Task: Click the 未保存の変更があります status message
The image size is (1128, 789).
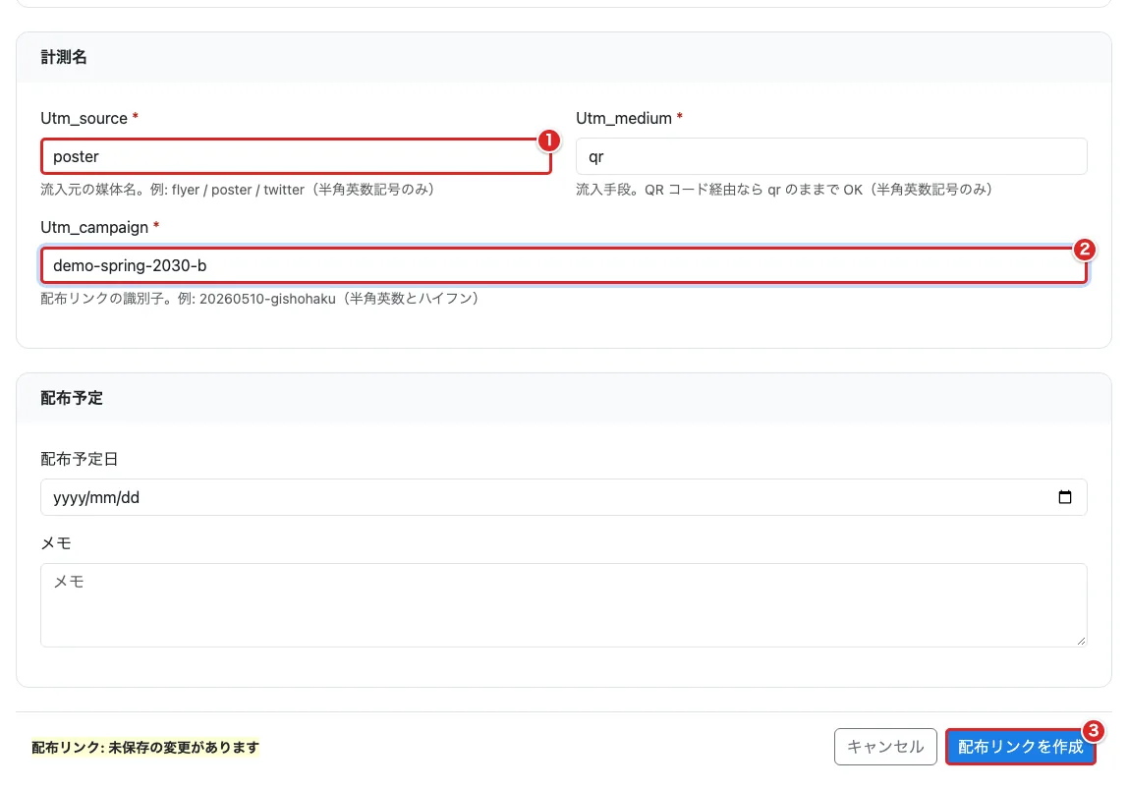Action: 145,748
